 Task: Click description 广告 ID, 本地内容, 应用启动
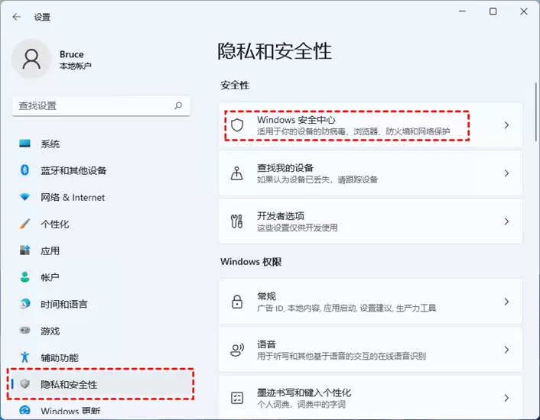coord(346,308)
